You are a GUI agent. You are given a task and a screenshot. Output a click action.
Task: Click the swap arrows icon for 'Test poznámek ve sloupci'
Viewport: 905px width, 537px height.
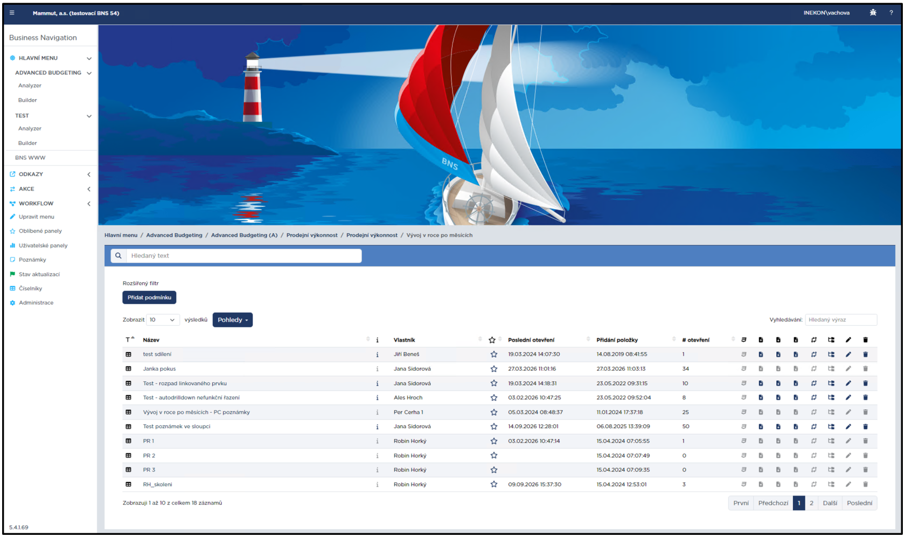[813, 427]
